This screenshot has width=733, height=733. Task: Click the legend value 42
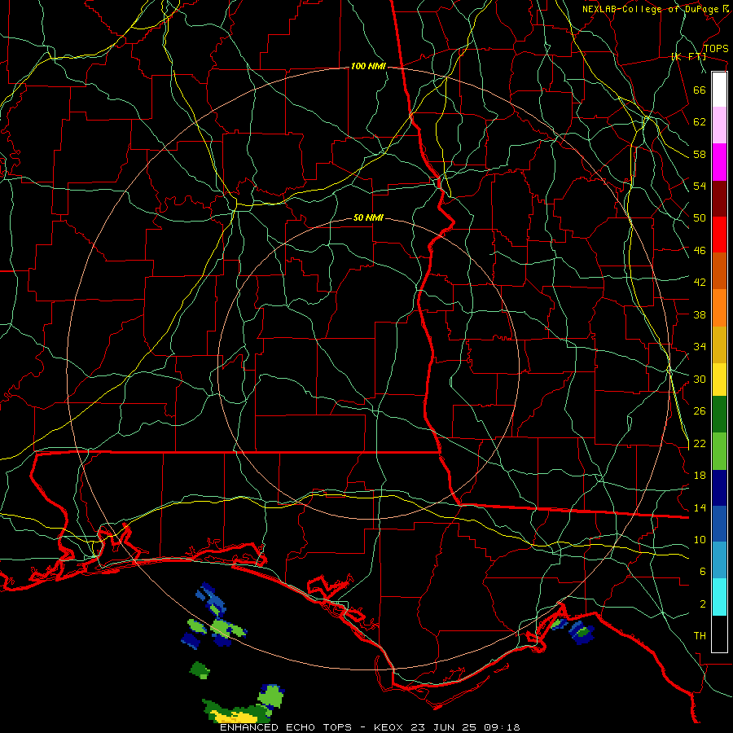click(x=700, y=282)
